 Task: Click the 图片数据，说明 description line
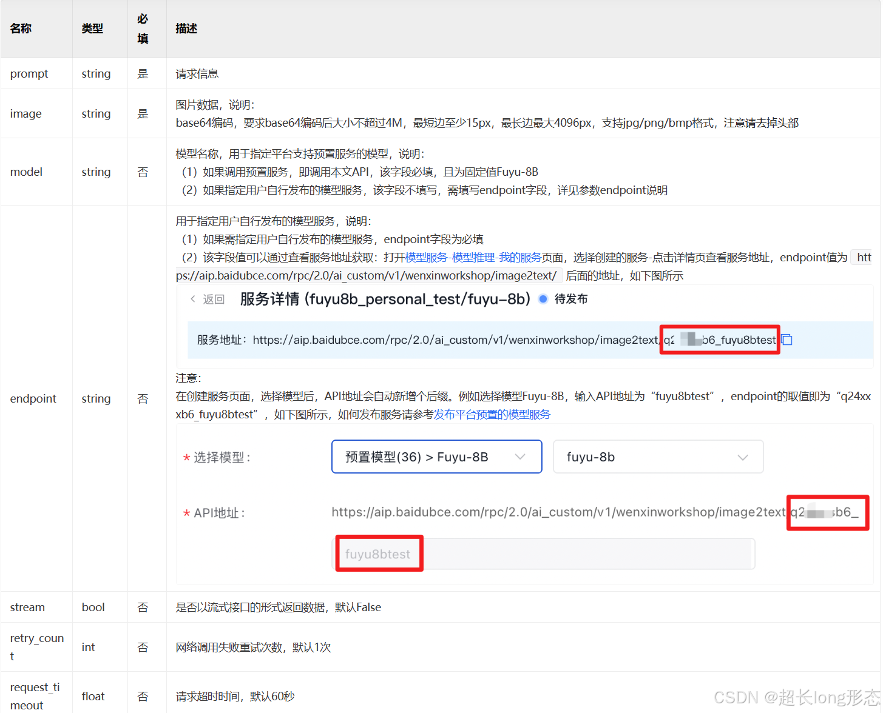(215, 105)
